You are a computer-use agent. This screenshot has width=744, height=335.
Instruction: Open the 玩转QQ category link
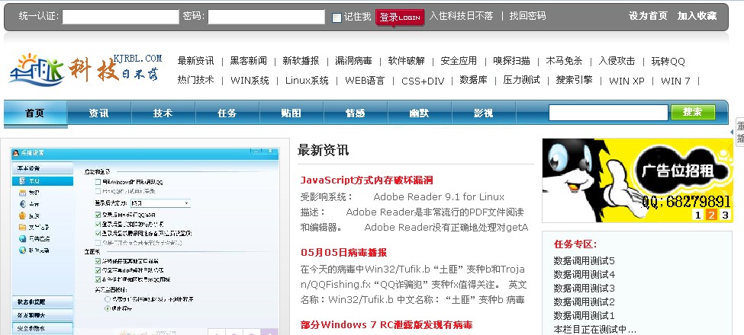click(668, 61)
